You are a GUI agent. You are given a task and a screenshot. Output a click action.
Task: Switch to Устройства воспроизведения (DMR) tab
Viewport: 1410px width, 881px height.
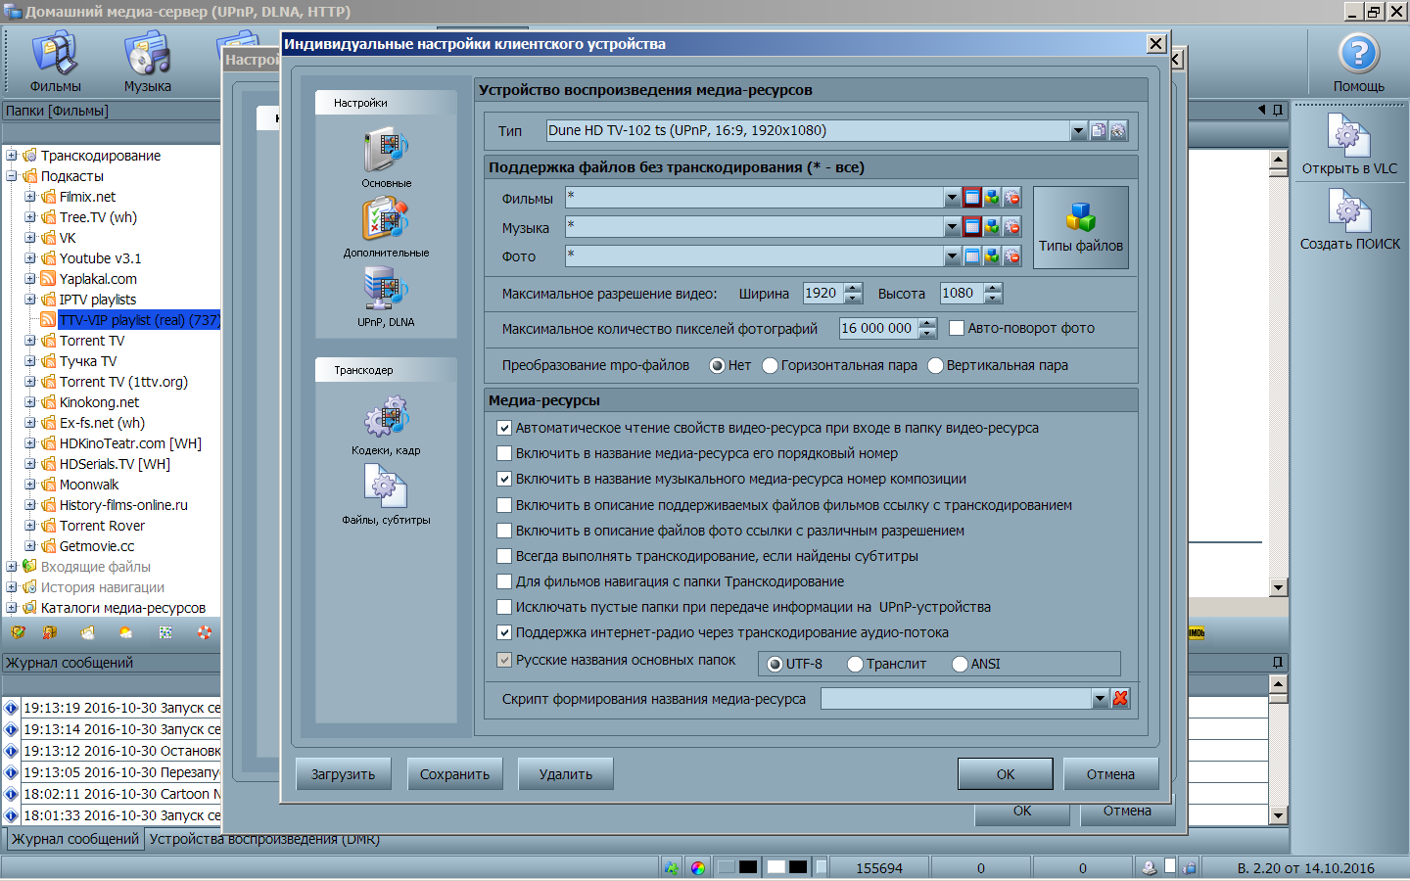click(263, 839)
